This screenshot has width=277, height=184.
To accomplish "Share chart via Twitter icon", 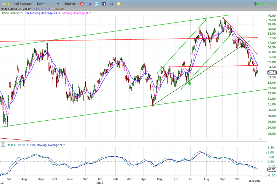I will tap(97, 4).
